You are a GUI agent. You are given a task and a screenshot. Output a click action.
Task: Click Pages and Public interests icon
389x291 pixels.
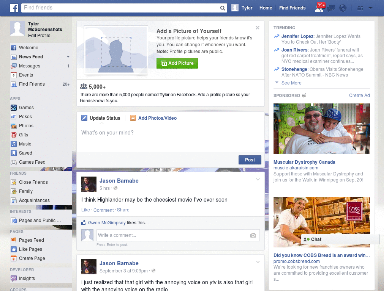pyautogui.click(x=14, y=221)
